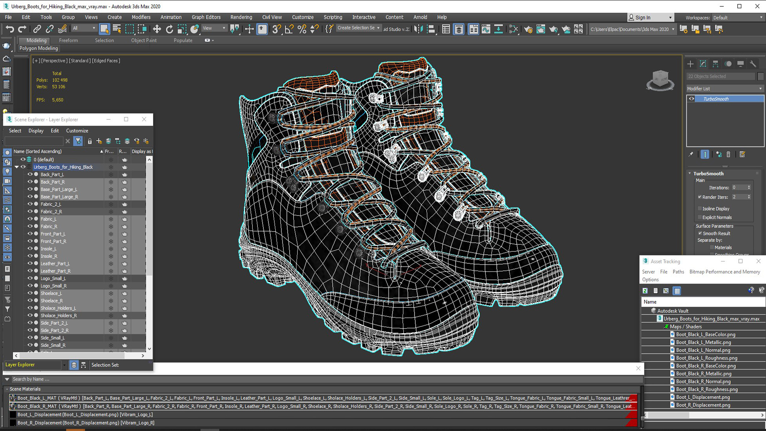Screen dimensions: 766x431
Task: Open the Object Paint ribbon tab
Action: point(144,40)
